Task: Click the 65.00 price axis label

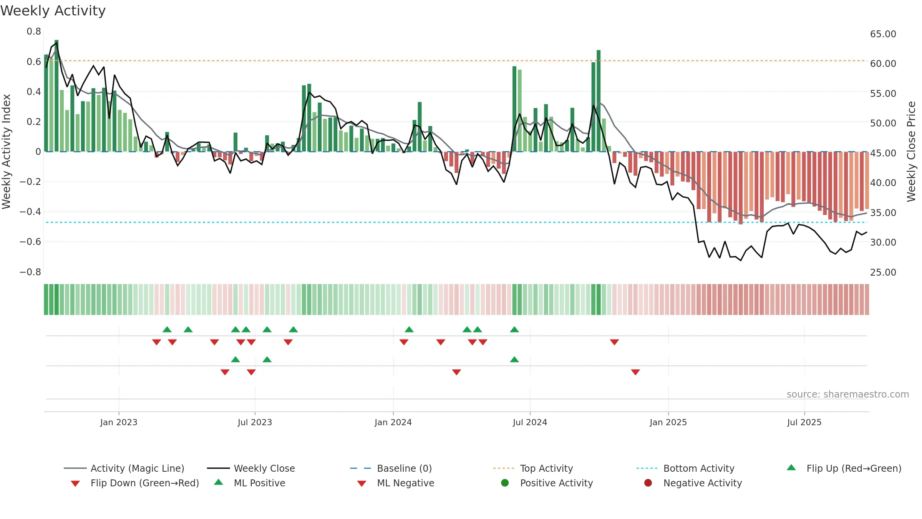Action: point(883,34)
